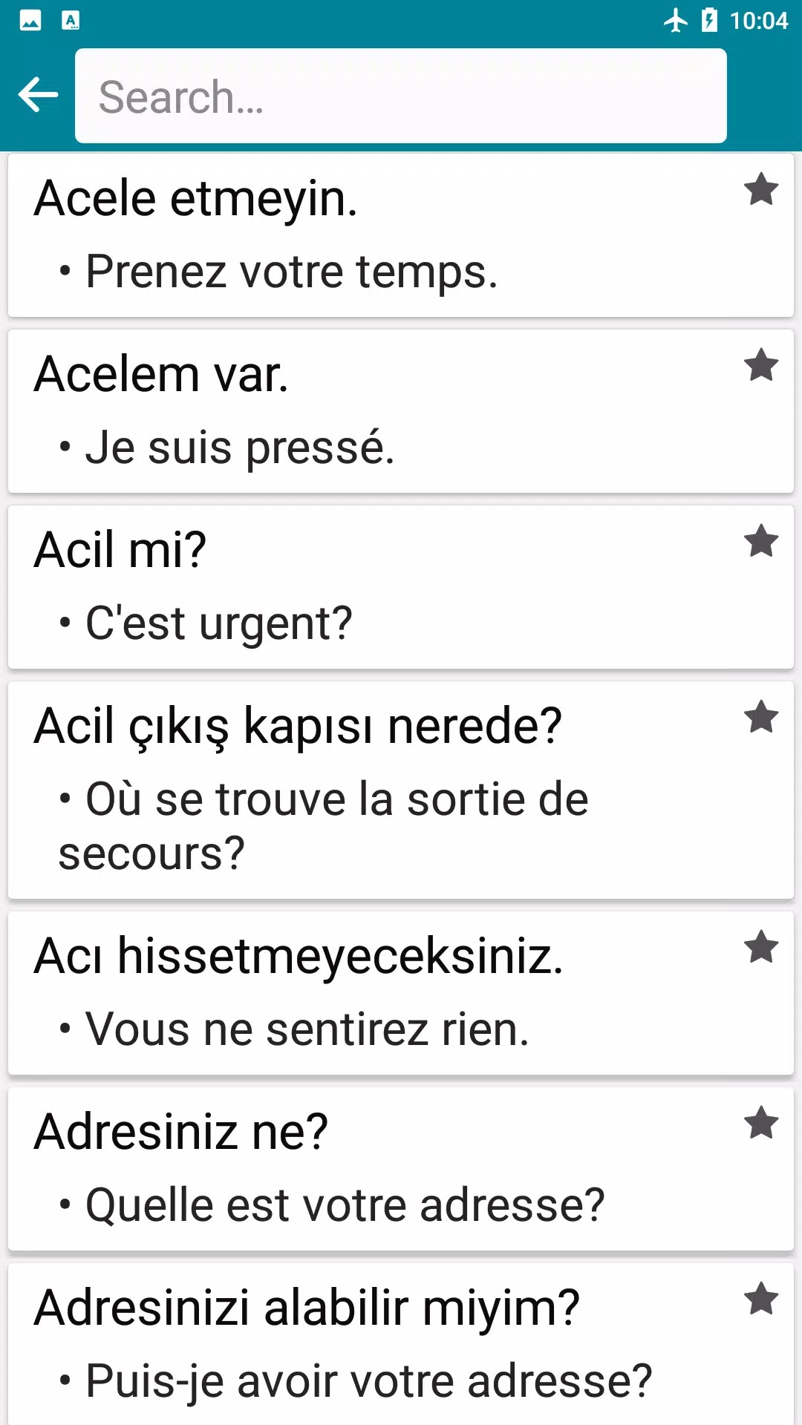
Task: Tap the image notification icon
Action: (x=30, y=21)
